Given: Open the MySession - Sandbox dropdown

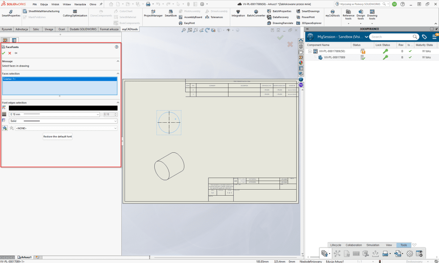Looking at the screenshot, I should 366,37.
